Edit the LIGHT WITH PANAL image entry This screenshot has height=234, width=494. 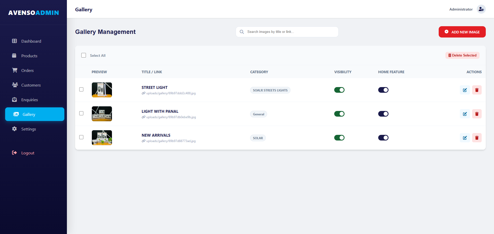pos(465,114)
